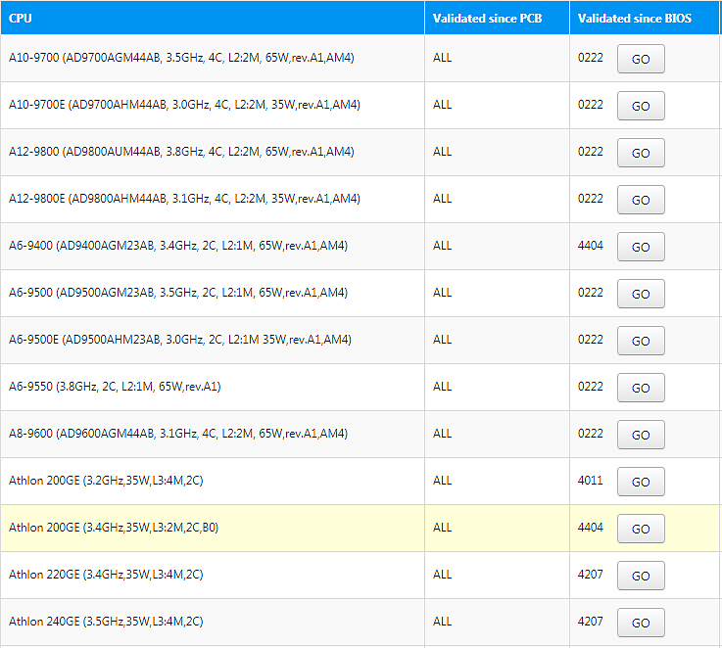Click ALL PCB value in A6-9550 row
Image resolution: width=722 pixels, height=648 pixels.
(x=442, y=386)
